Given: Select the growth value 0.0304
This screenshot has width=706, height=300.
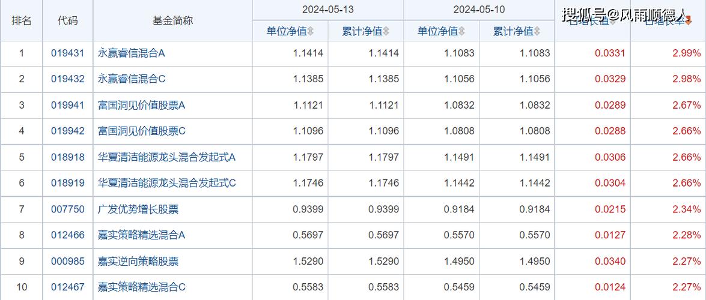Looking at the screenshot, I should [x=610, y=183].
